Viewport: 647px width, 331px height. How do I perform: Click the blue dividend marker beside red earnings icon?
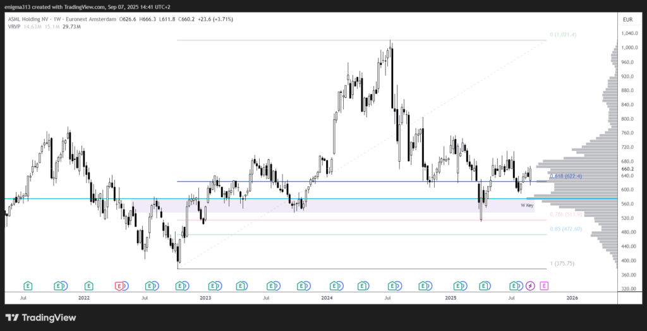(124, 286)
